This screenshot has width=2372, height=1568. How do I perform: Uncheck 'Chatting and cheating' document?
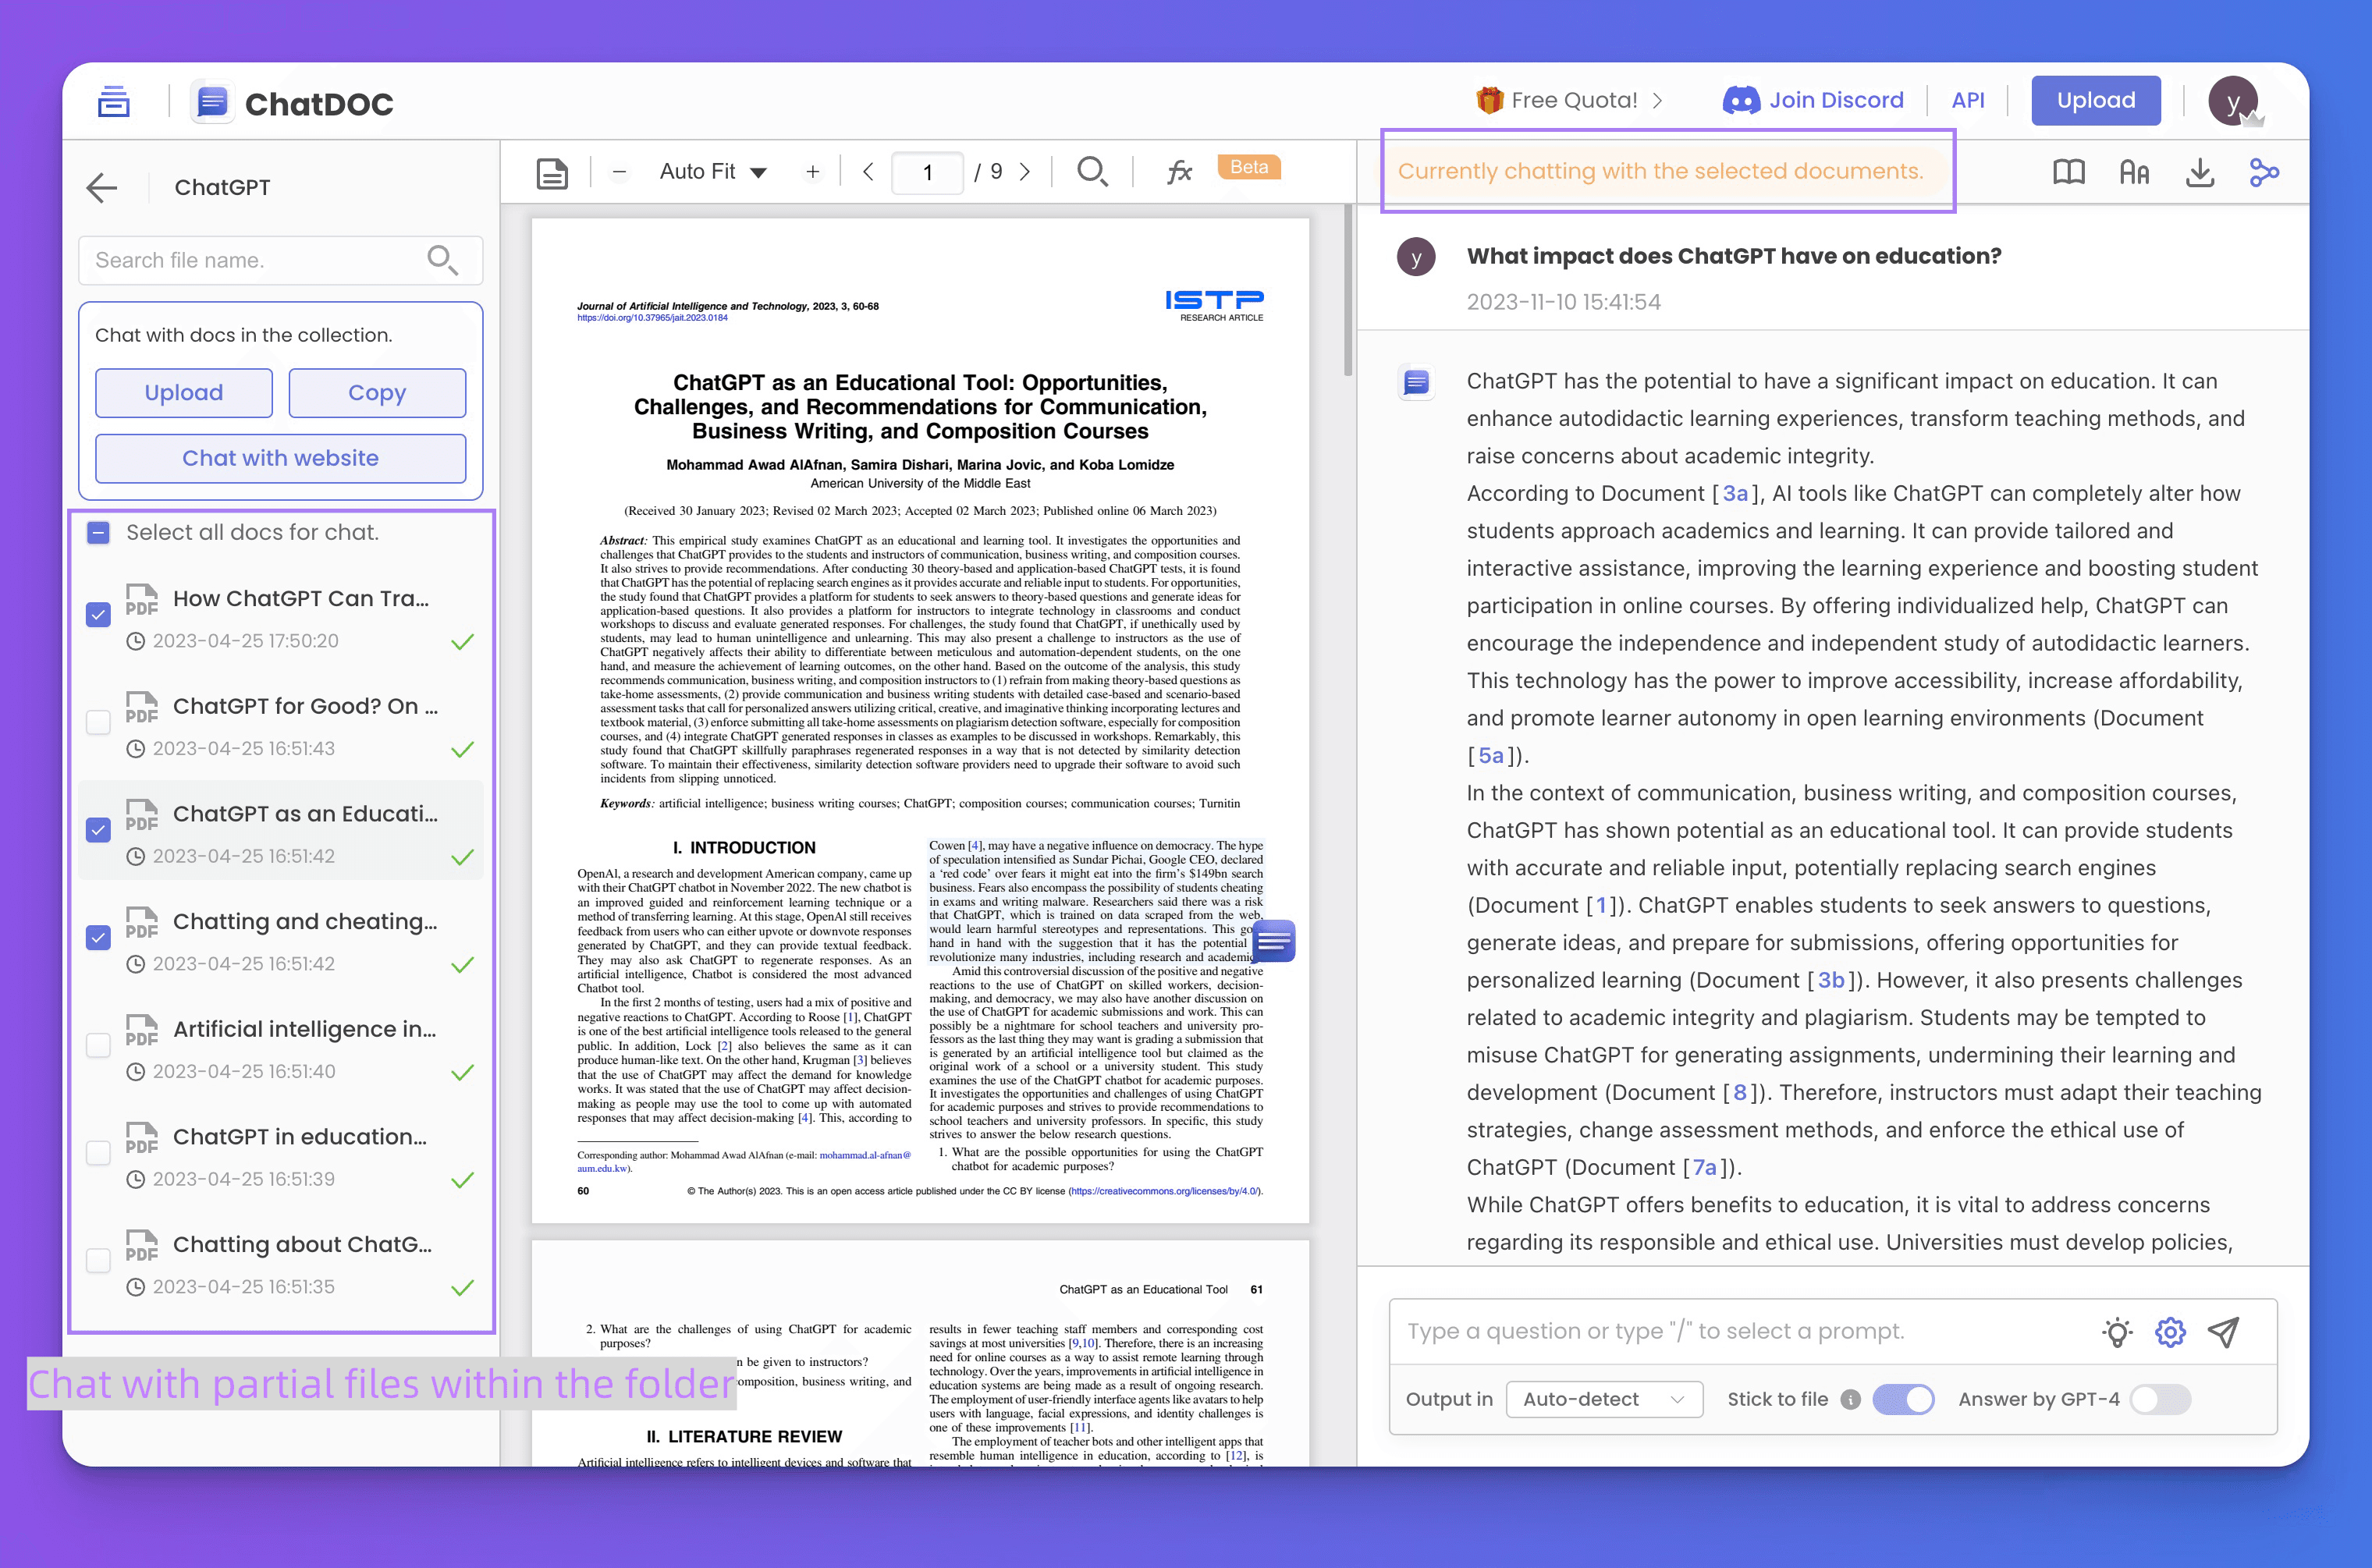pos(98,937)
